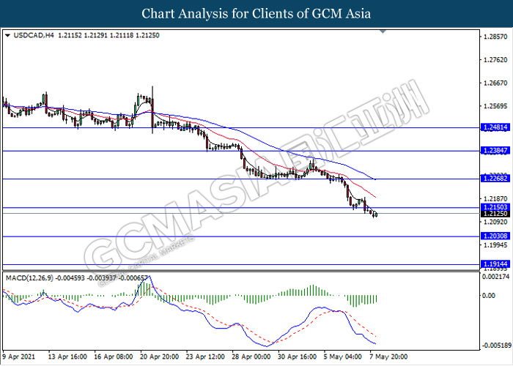The height and width of the screenshot is (366, 513).
Task: Select the Chart Analysis for Clients title
Action: 256,13
